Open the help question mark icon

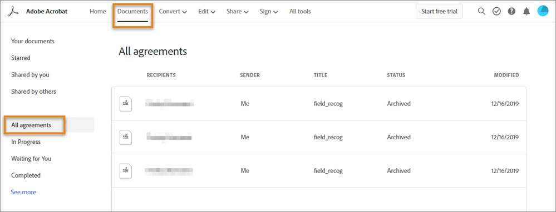click(511, 11)
